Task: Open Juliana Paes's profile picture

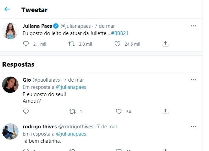Action: click(x=10, y=31)
